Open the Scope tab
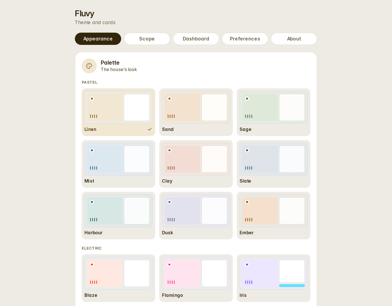The height and width of the screenshot is (306, 392). [x=147, y=39]
